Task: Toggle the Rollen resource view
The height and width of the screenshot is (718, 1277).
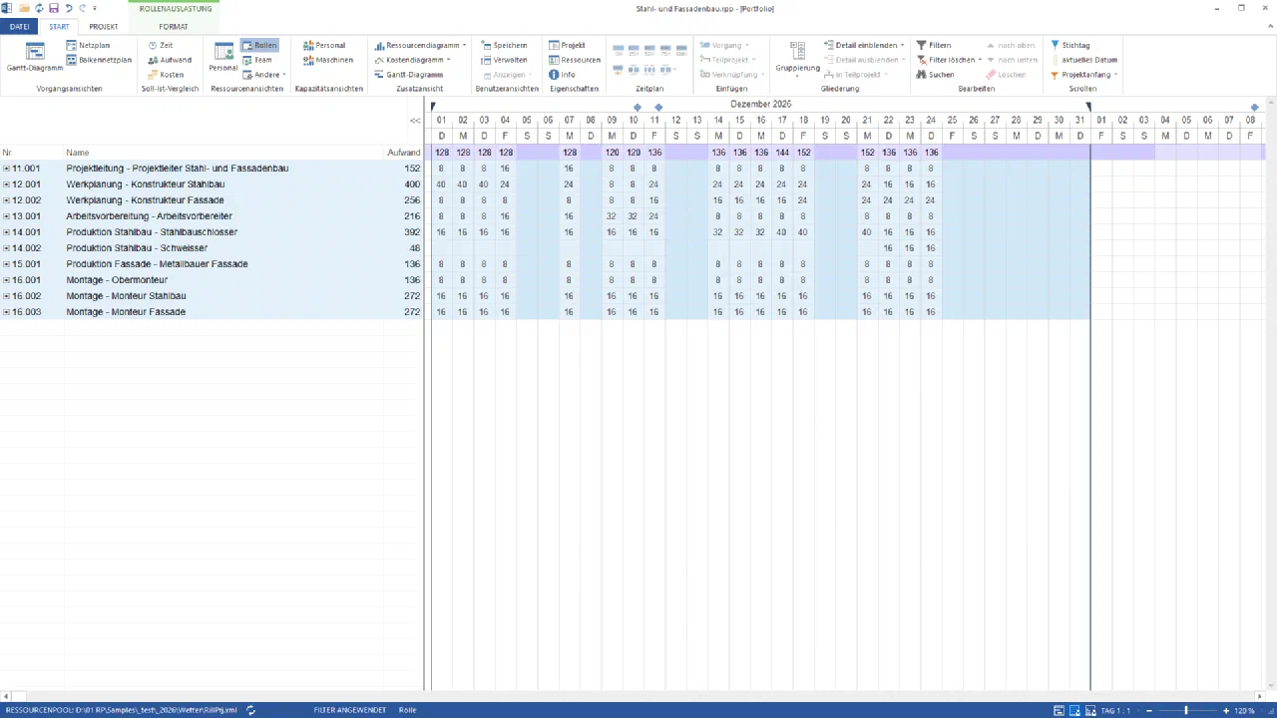Action: (x=259, y=45)
